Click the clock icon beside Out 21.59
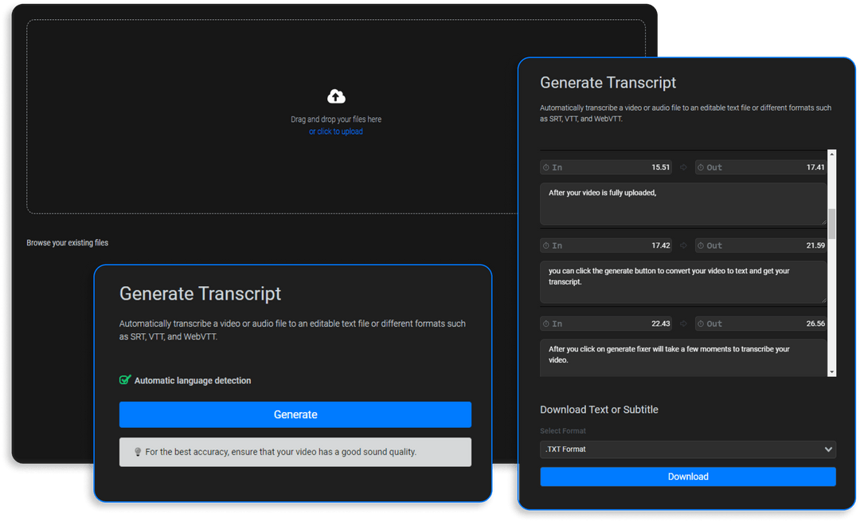Screen dimensions: 860x522 (701, 245)
